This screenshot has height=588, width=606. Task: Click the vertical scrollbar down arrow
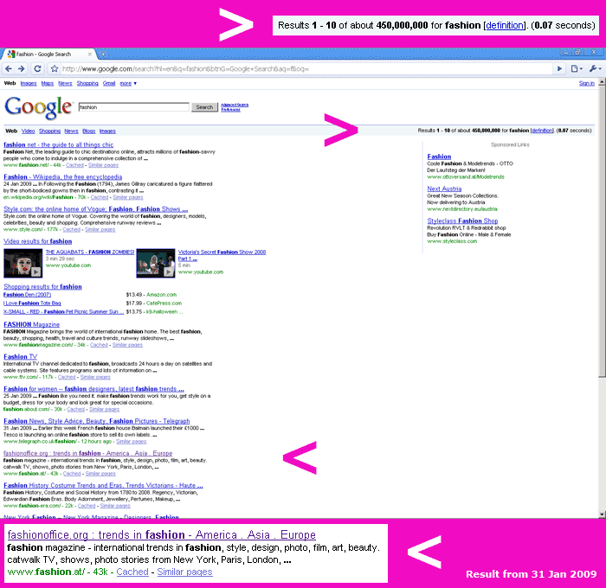click(x=602, y=514)
